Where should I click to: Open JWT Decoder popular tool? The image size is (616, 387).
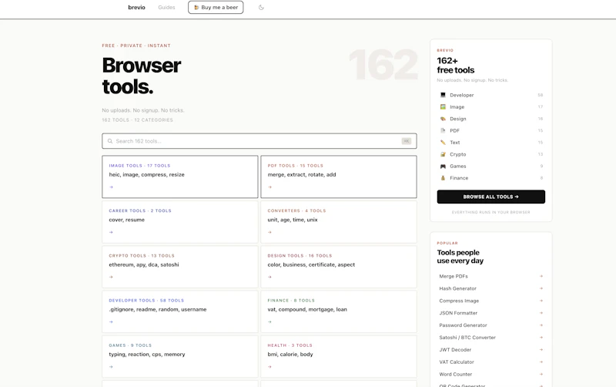[x=491, y=349]
